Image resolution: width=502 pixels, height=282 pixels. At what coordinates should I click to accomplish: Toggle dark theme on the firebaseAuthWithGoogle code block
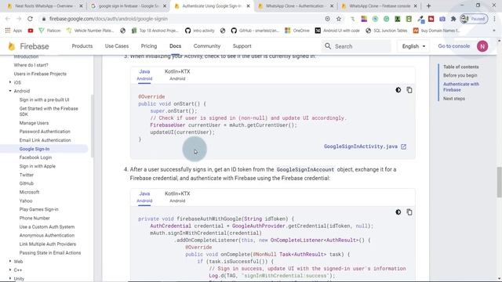coord(398,212)
